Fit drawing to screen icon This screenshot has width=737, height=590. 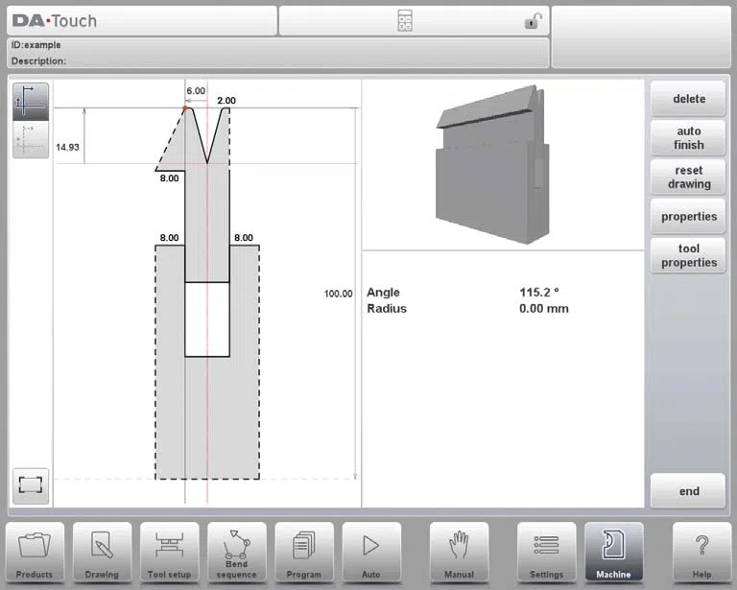click(31, 485)
